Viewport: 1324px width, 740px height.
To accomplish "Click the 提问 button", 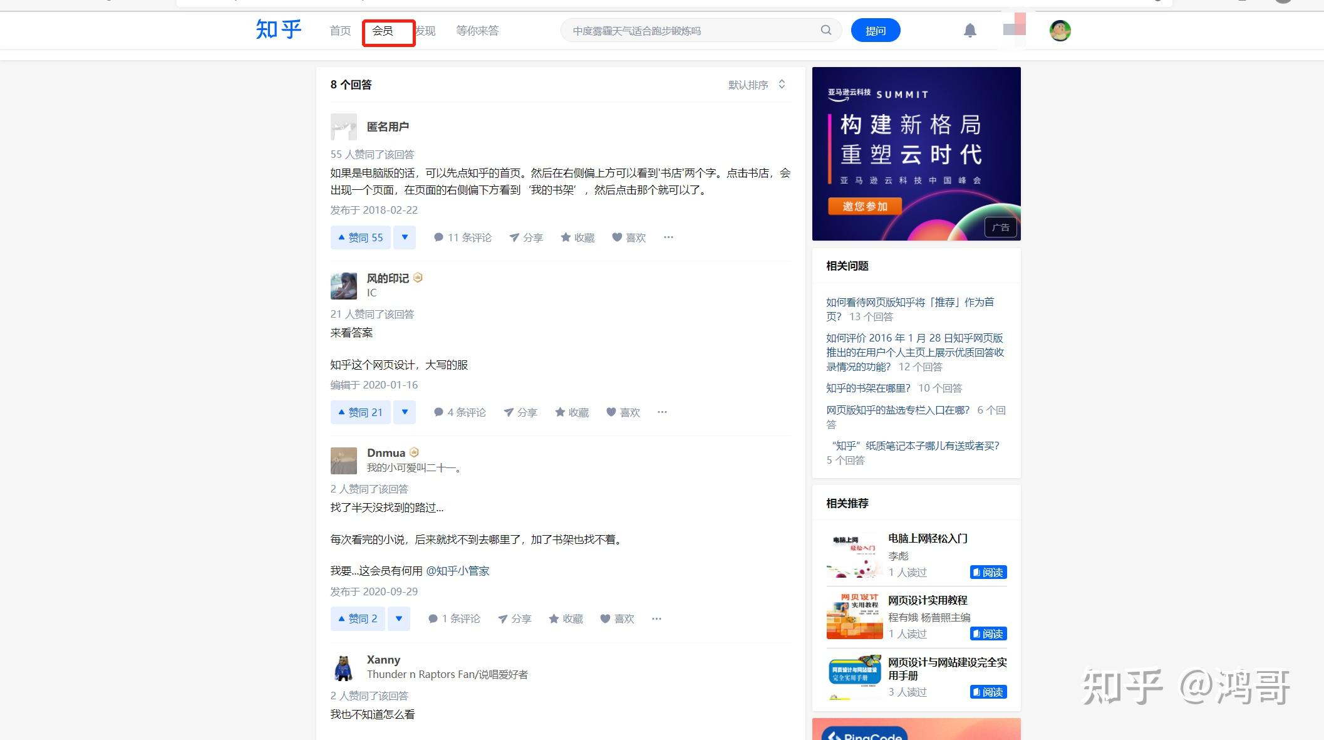I will (x=875, y=29).
